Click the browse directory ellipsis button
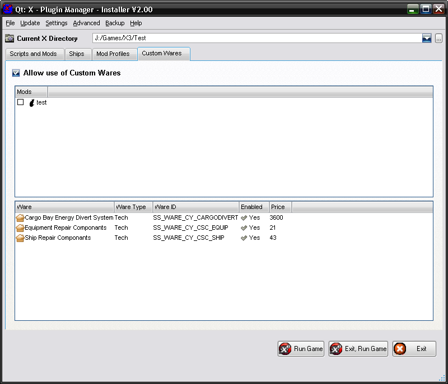 [x=438, y=38]
